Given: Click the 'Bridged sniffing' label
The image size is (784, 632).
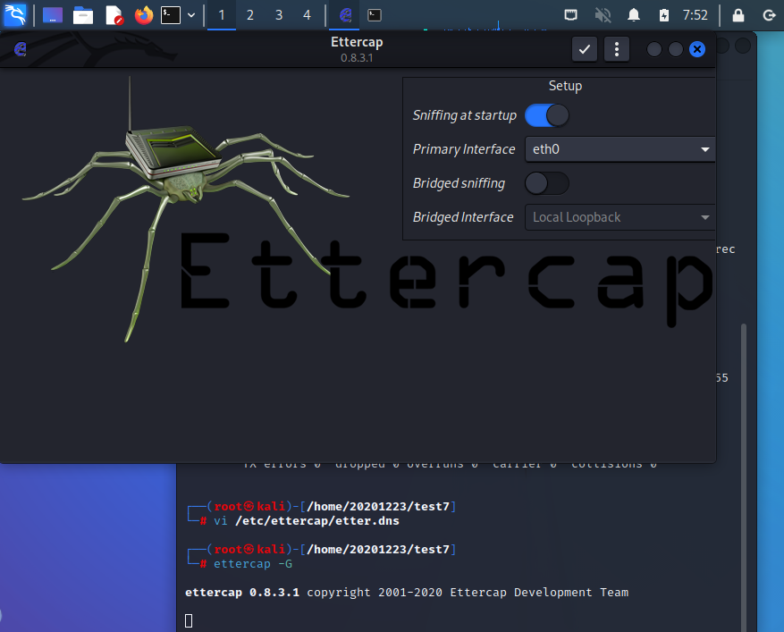Looking at the screenshot, I should [459, 183].
